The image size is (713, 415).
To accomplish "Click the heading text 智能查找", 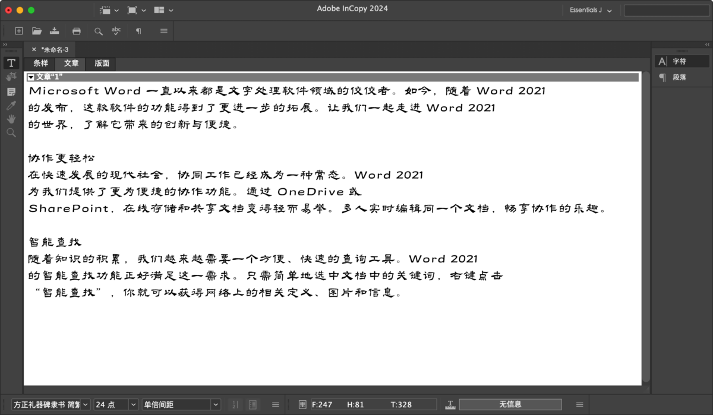I will click(x=55, y=242).
